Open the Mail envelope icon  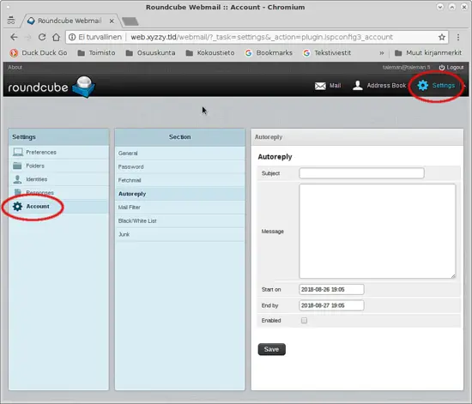click(320, 86)
